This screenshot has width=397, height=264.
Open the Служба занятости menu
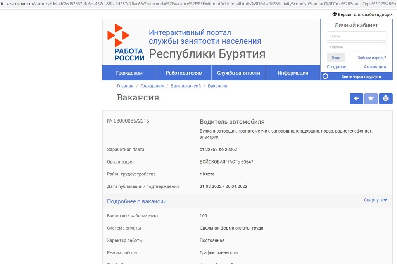[238, 73]
